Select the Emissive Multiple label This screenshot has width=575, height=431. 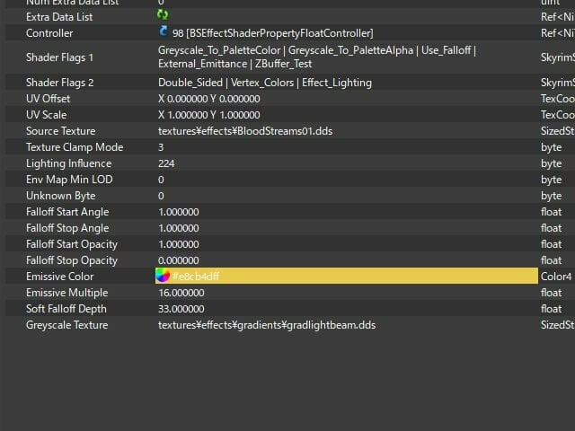pyautogui.click(x=66, y=293)
